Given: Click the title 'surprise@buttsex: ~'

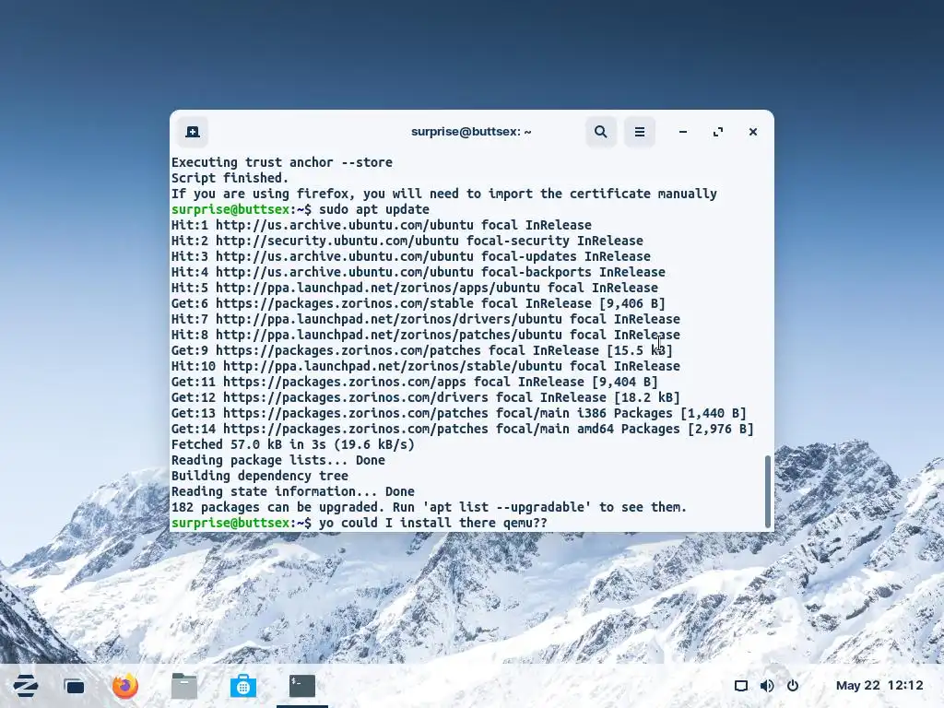Looking at the screenshot, I should (471, 132).
